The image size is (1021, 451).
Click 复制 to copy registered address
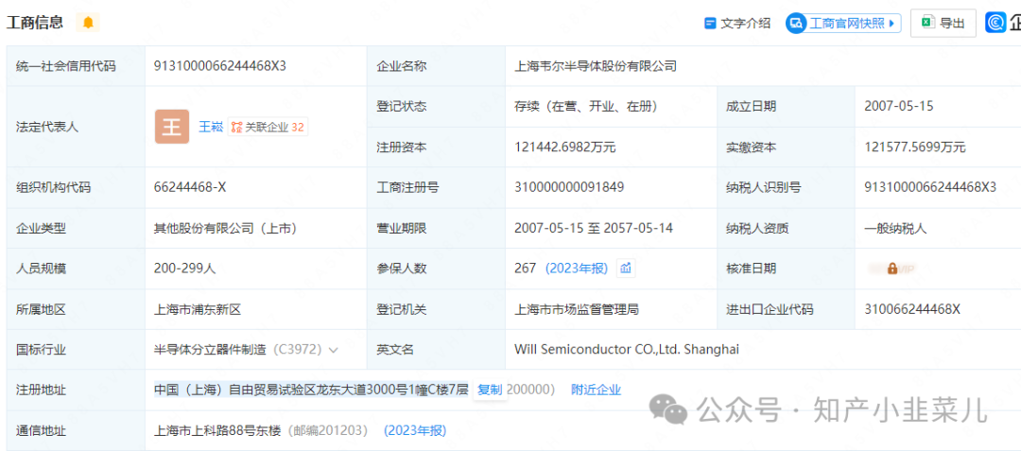(x=490, y=390)
